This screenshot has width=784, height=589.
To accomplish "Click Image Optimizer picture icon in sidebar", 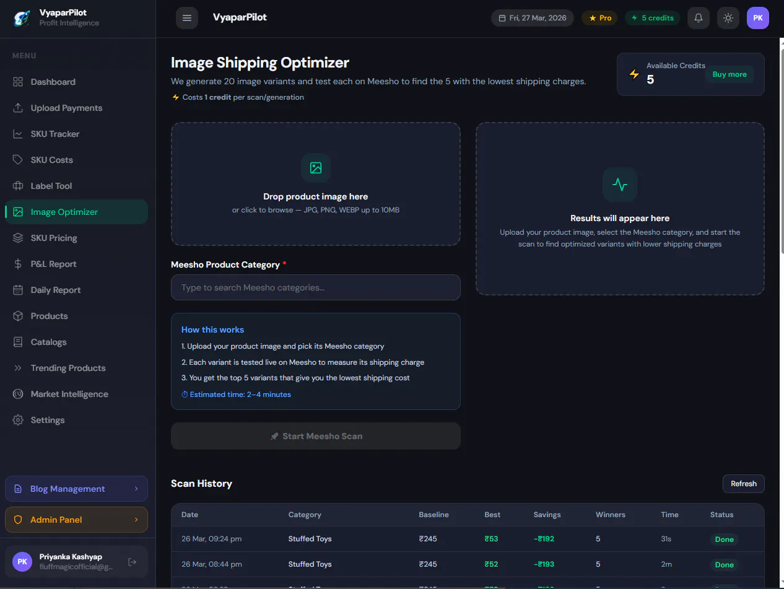I will tap(18, 212).
